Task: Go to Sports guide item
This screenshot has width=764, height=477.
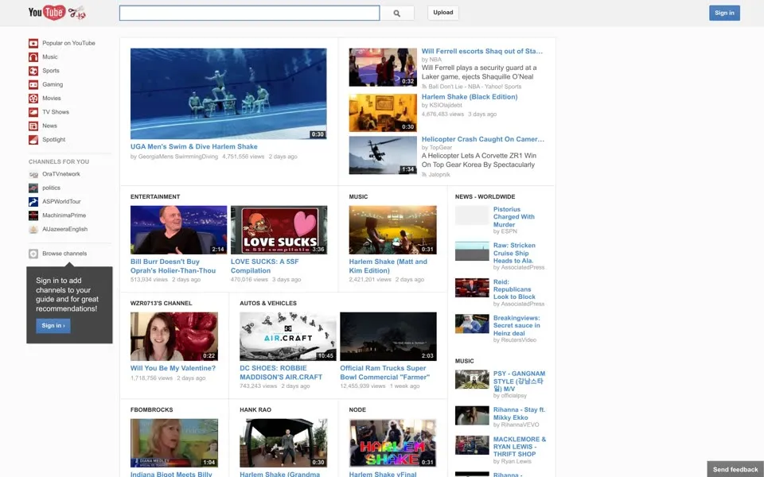Action: pos(51,71)
